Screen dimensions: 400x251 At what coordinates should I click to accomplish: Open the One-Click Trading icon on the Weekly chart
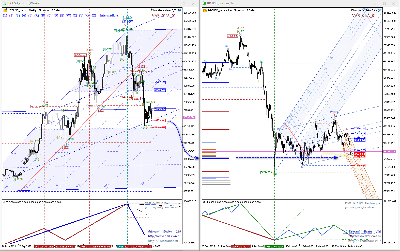pyautogui.click(x=5, y=10)
